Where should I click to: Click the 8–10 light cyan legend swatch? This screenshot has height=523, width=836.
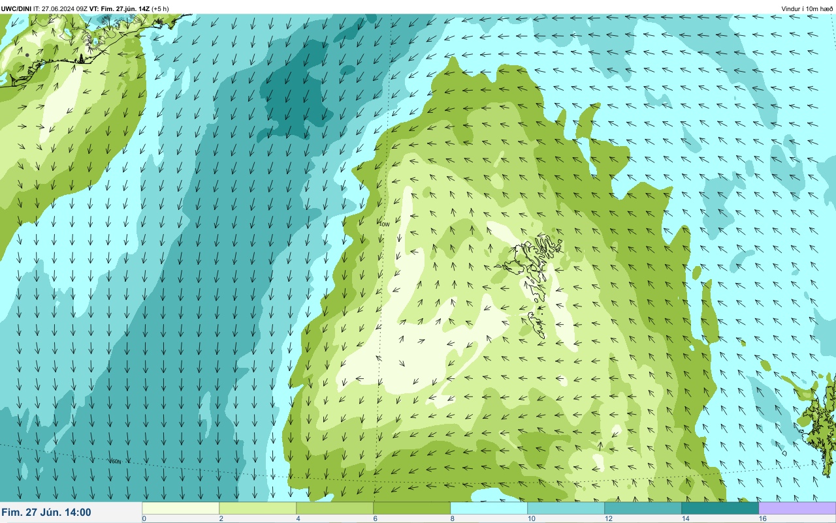pos(489,508)
